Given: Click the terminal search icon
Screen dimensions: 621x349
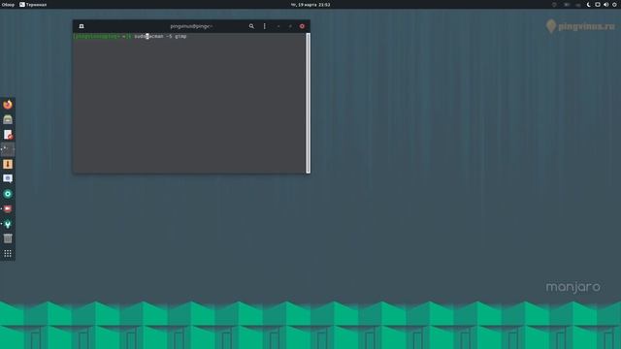Looking at the screenshot, I should (251, 26).
